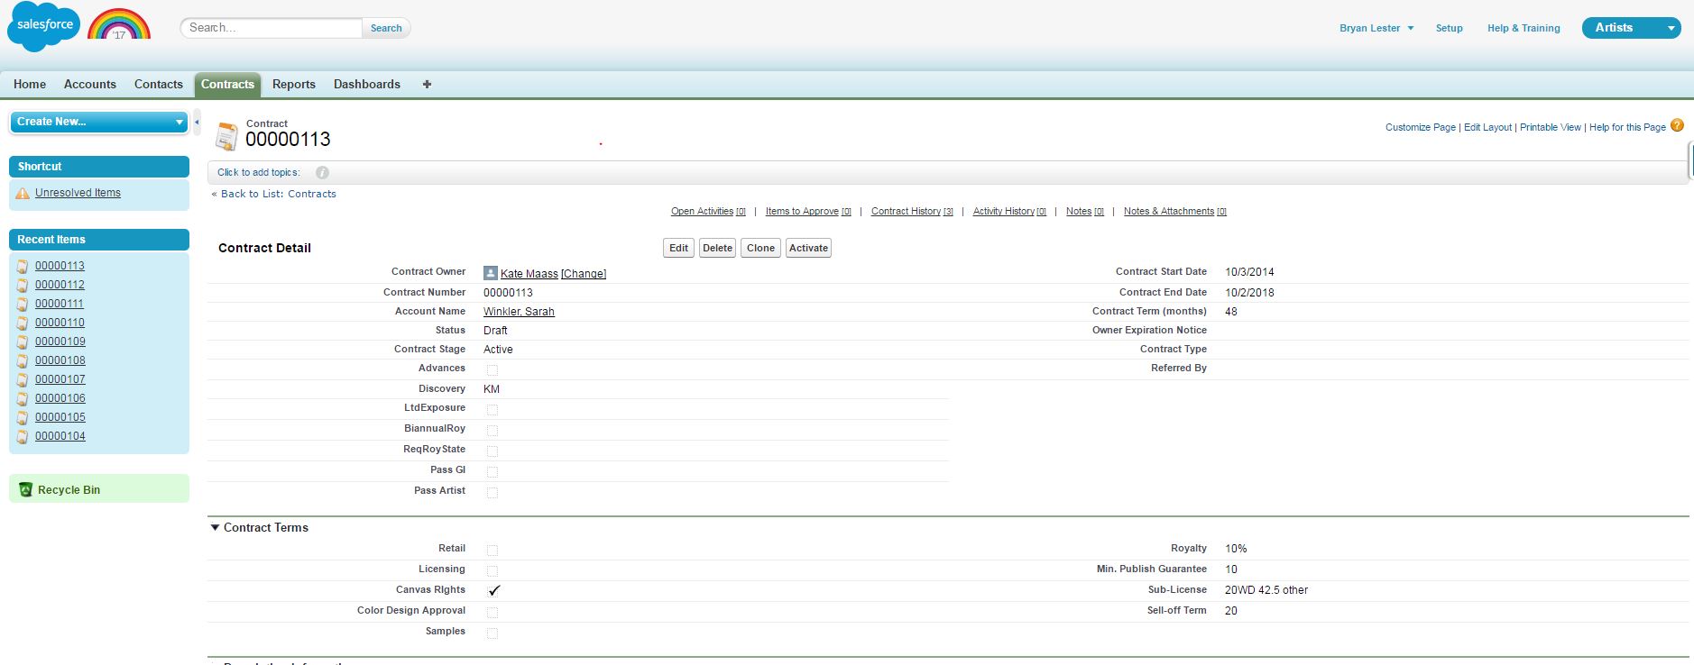Click the plus icon for all tabs

point(427,84)
